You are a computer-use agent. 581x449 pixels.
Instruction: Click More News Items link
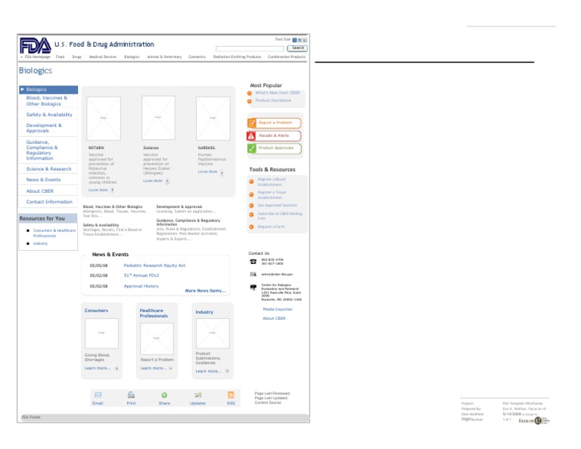click(x=205, y=291)
